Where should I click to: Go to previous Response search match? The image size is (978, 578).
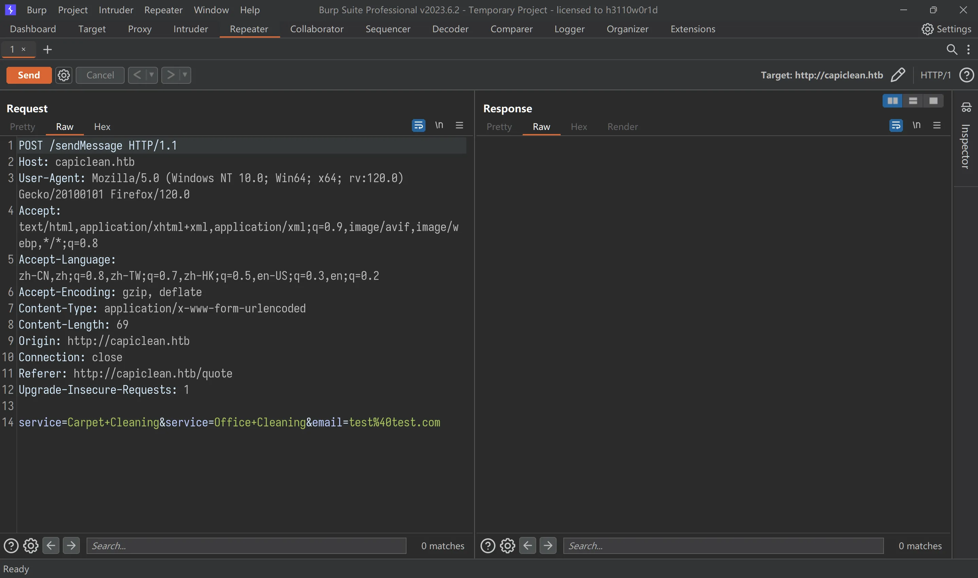pyautogui.click(x=528, y=545)
